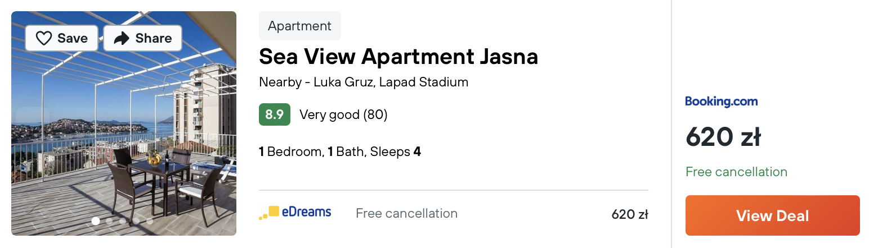The width and height of the screenshot is (869, 248).
Task: Select the eDreams 620 zł price
Action: click(630, 214)
